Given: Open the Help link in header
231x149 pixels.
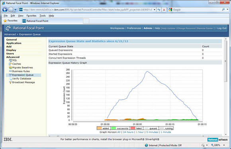Looking at the screenshot, I should pos(157,28).
